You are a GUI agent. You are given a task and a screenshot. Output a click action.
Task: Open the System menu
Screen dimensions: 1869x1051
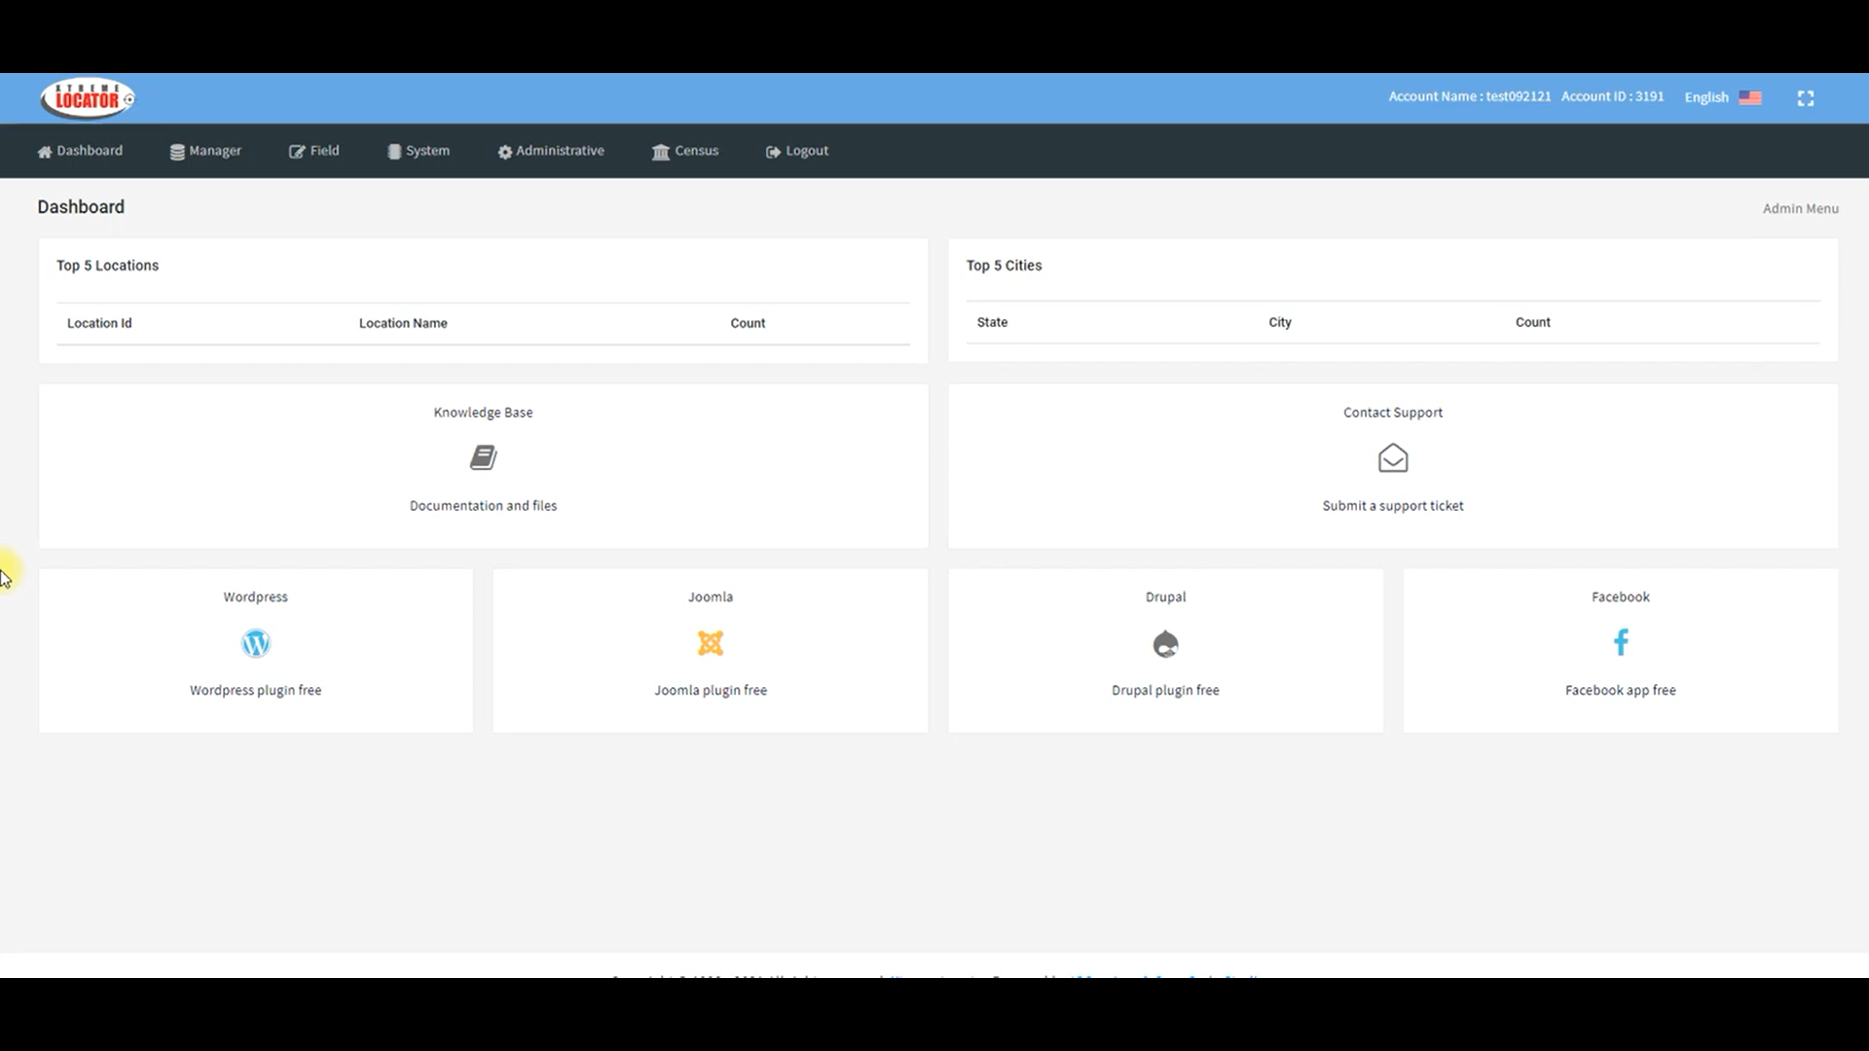(x=419, y=151)
